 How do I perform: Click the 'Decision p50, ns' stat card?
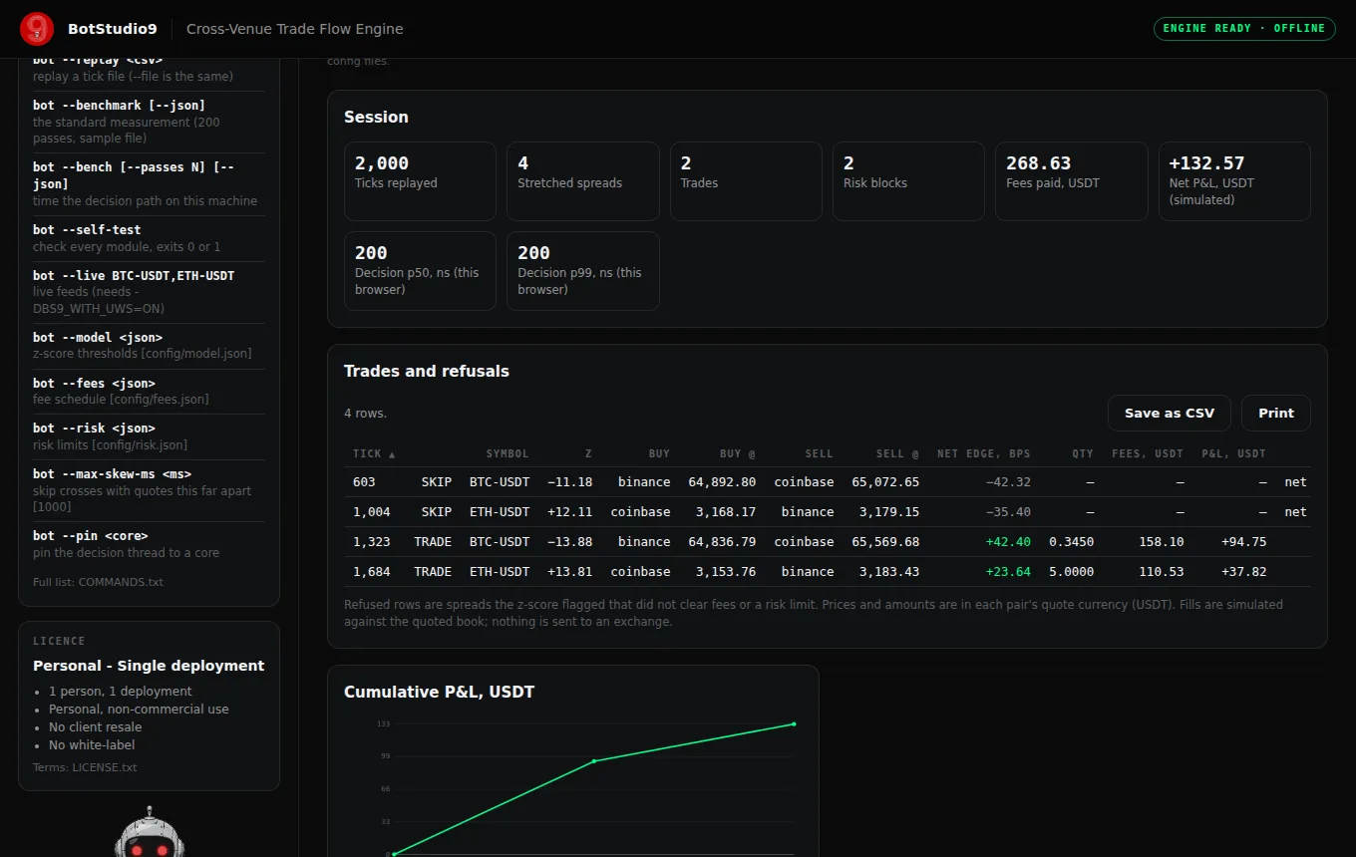420,271
